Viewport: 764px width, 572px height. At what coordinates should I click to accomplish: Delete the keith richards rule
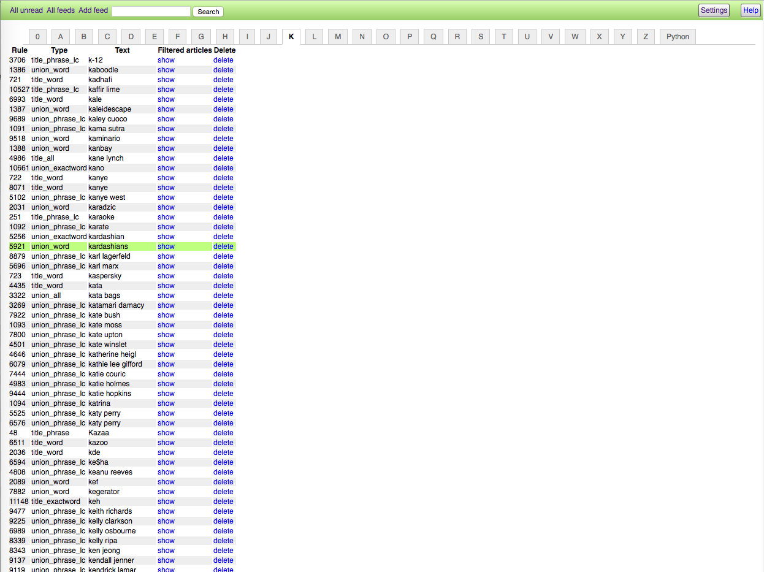pyautogui.click(x=223, y=511)
